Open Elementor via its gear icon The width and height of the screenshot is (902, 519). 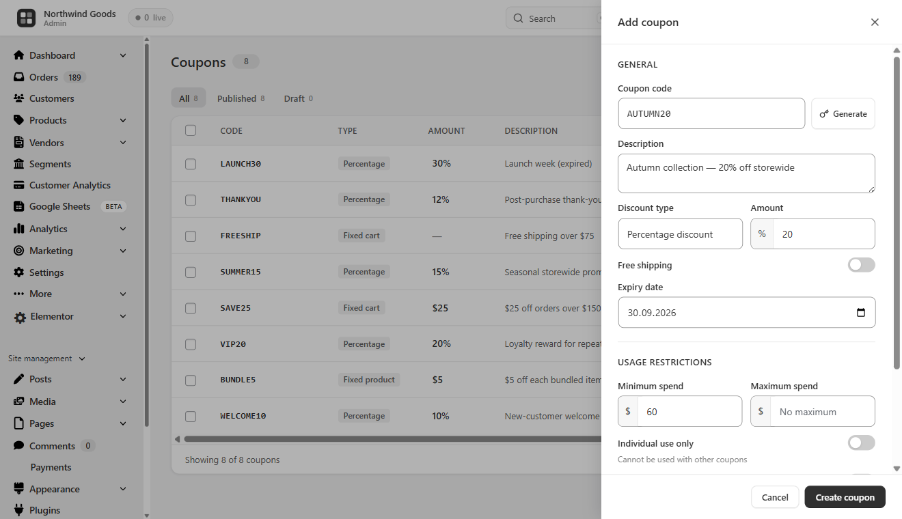tap(20, 317)
